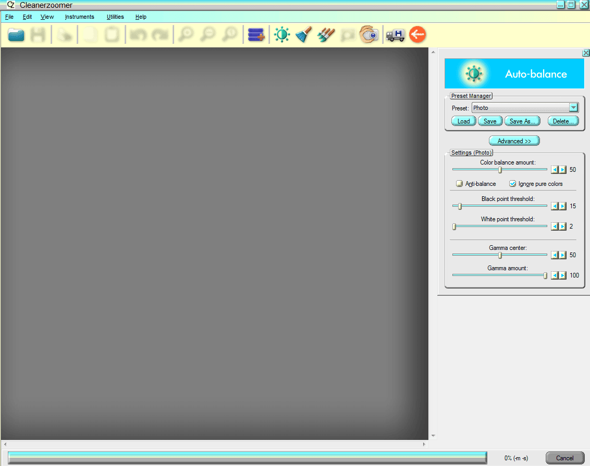Viewport: 590px width, 466px height.
Task: Close the Auto-balance side panel
Action: [x=586, y=53]
